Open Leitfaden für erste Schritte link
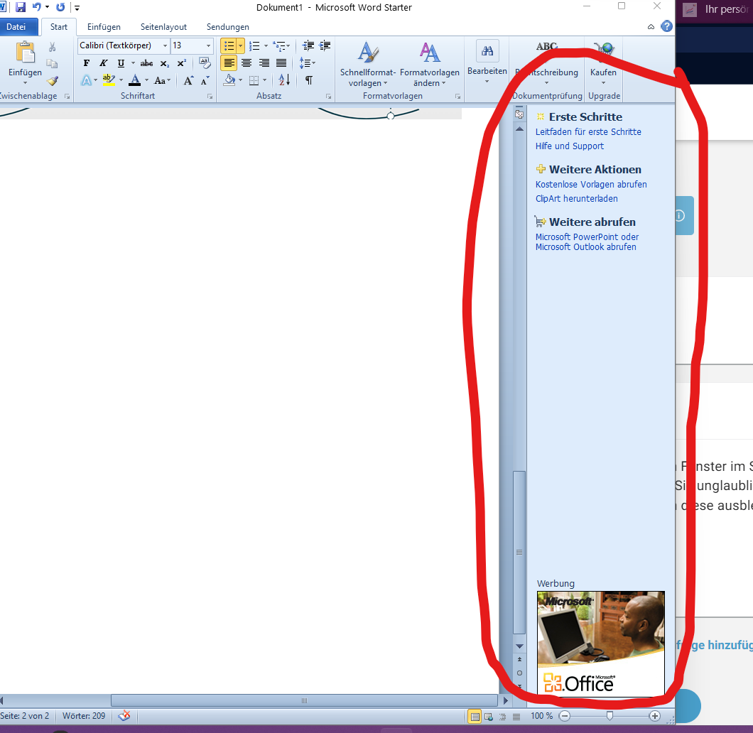Screen dimensions: 753x733 [588, 131]
